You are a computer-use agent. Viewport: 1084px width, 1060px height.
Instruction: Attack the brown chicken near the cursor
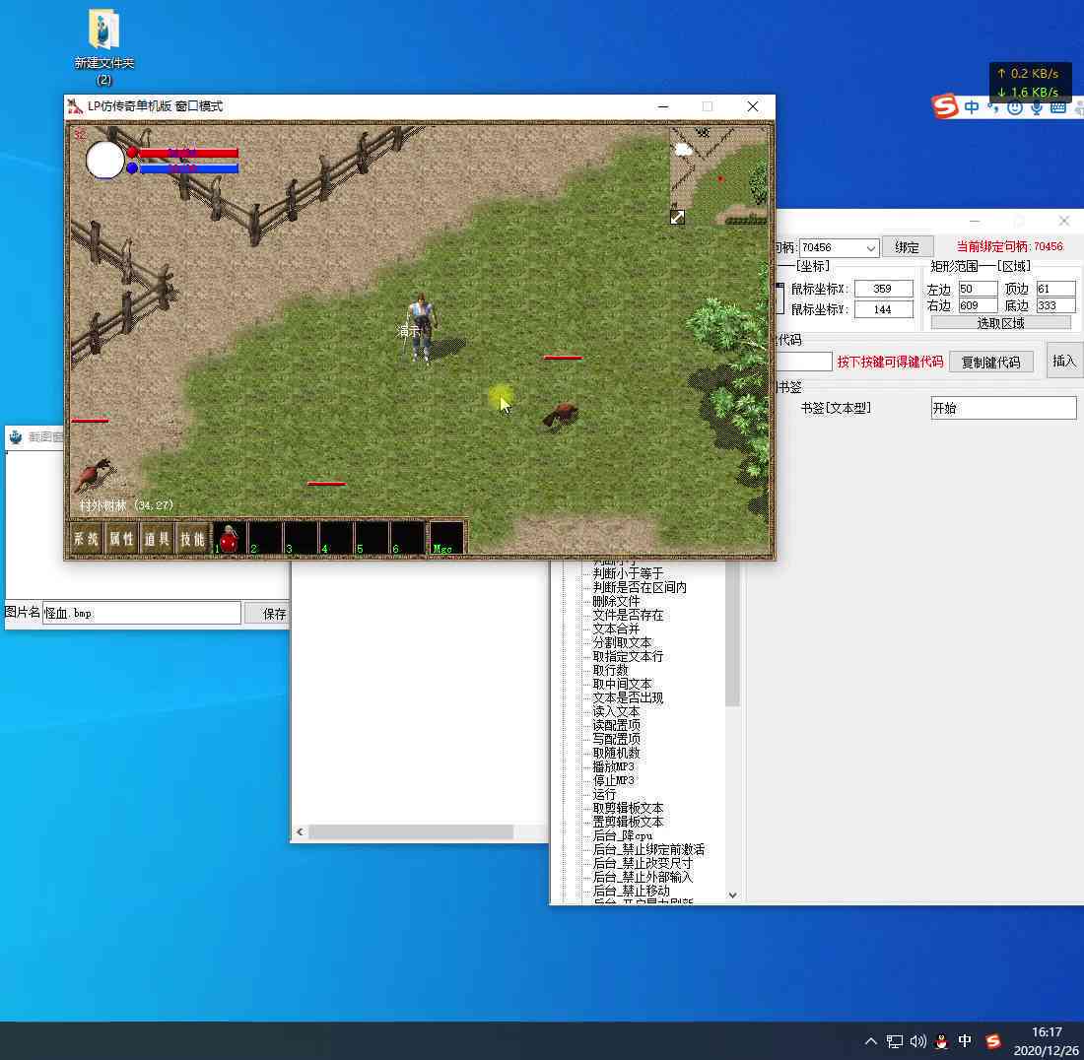tap(561, 416)
